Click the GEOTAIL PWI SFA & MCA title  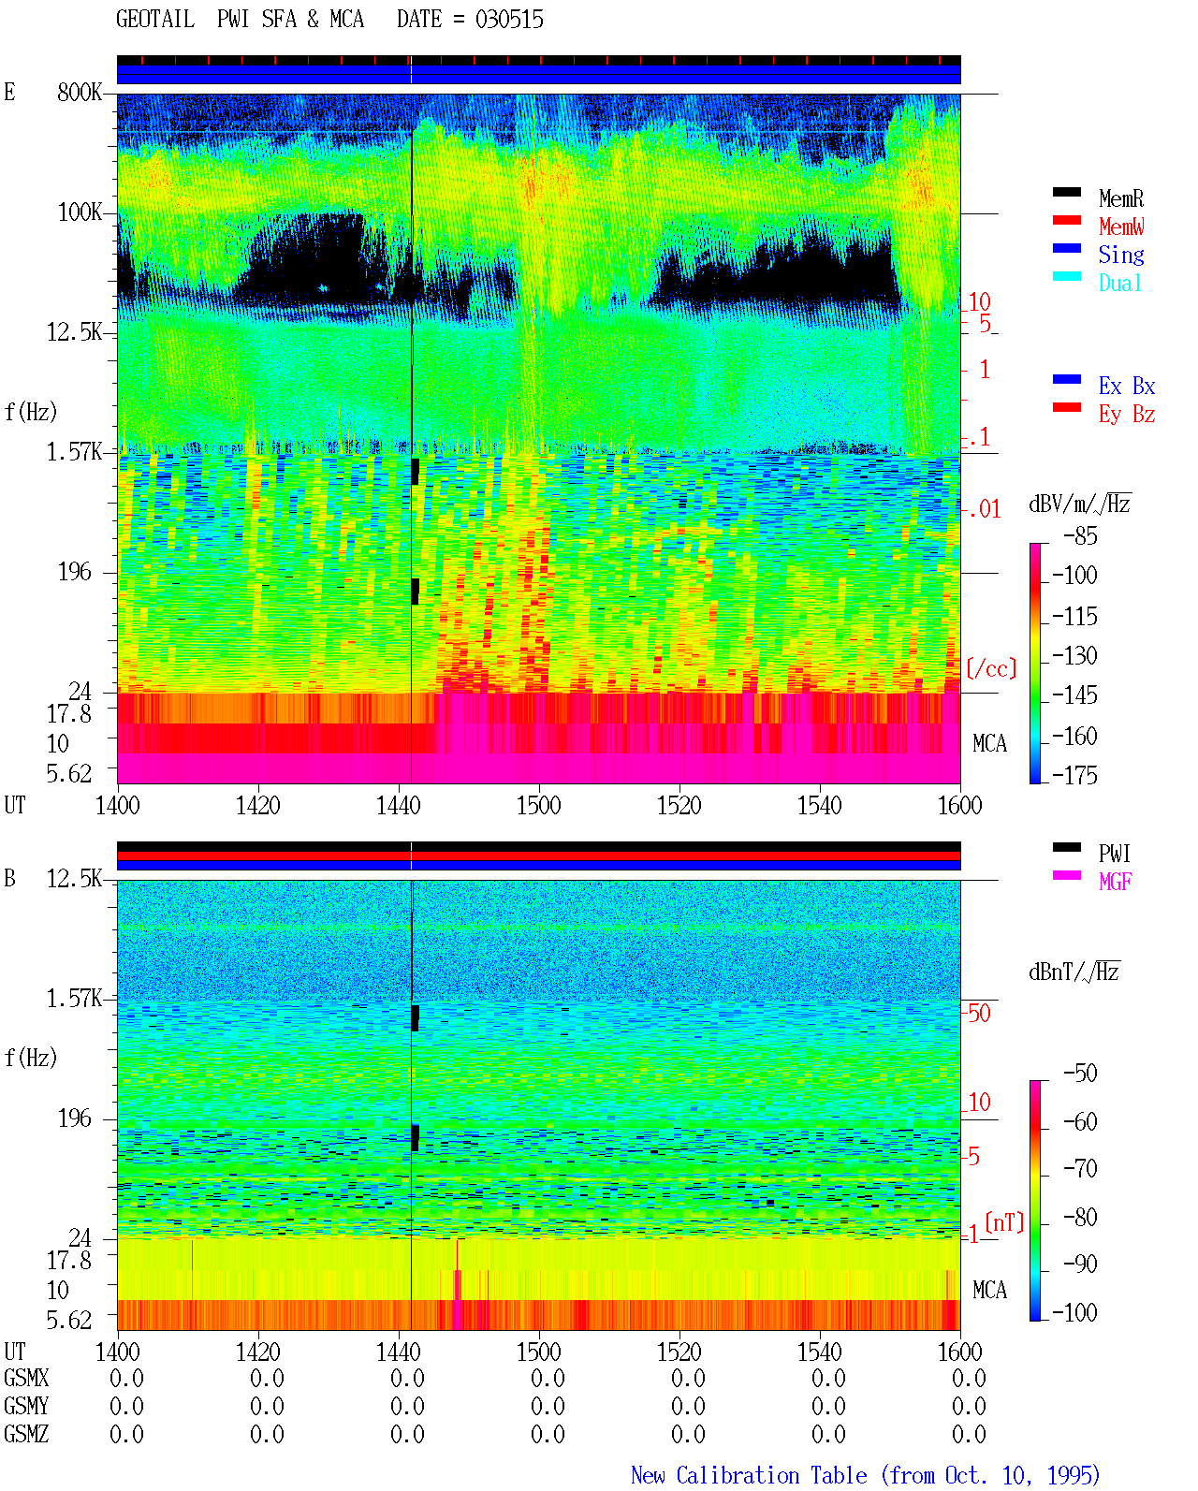(240, 19)
